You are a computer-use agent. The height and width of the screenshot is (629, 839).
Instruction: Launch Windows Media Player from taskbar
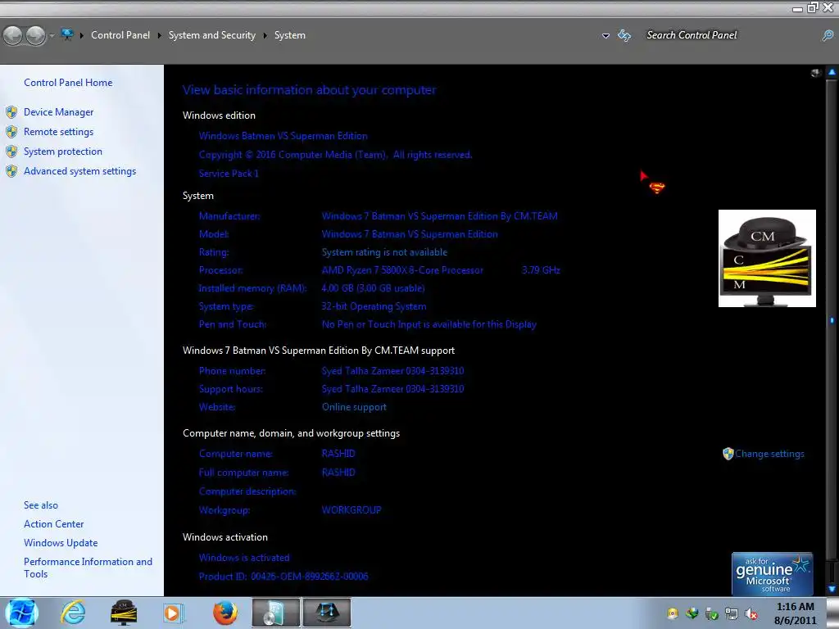click(173, 613)
